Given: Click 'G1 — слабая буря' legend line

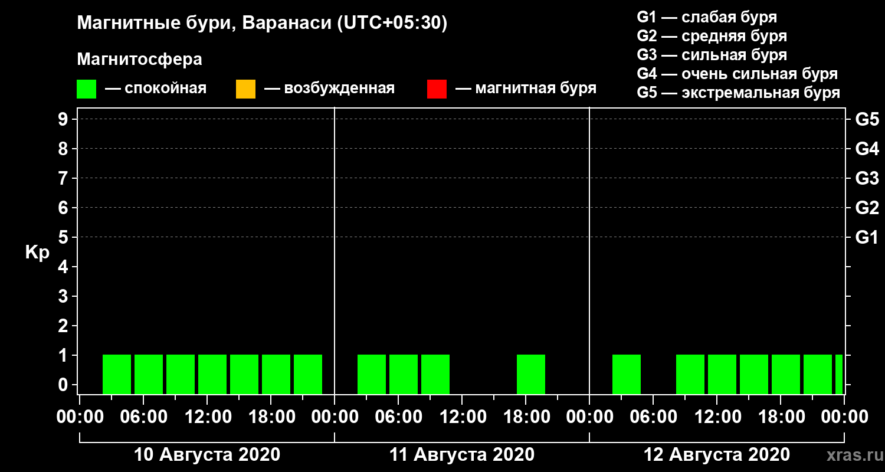Looking at the screenshot, I should coord(707,17).
